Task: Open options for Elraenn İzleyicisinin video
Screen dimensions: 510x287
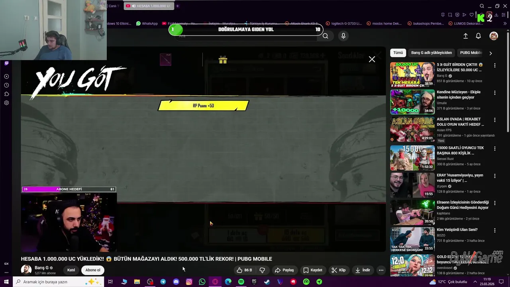Action: 495,203
